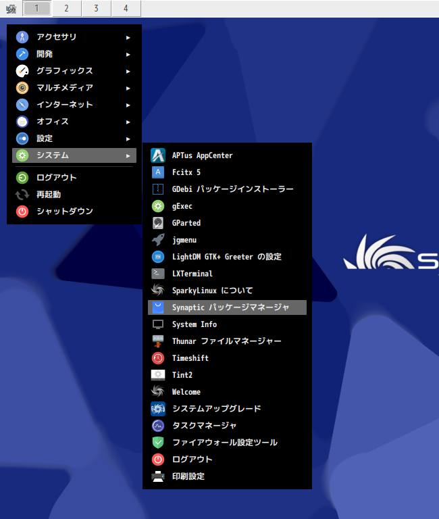The width and height of the screenshot is (439, 519).
Task: Open the Tint2 entry label
Action: [x=182, y=375]
